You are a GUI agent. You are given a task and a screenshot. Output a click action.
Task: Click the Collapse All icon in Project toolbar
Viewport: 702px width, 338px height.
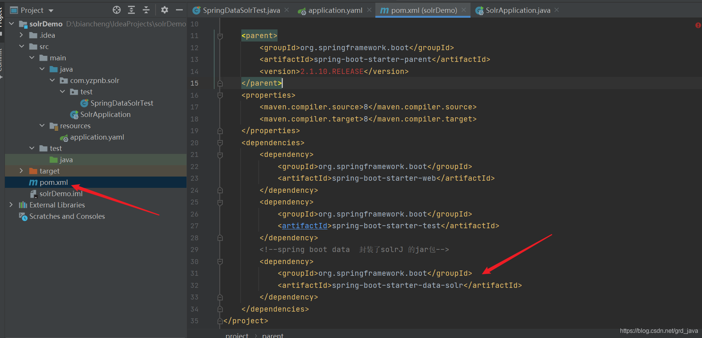click(x=146, y=10)
